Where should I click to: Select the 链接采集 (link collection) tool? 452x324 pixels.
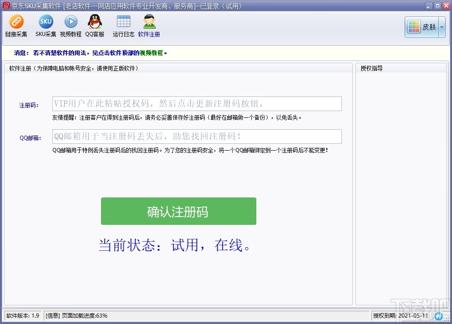[16, 26]
